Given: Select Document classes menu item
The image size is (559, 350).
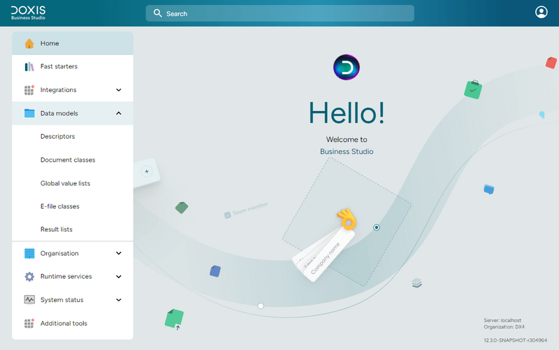Looking at the screenshot, I should (68, 160).
